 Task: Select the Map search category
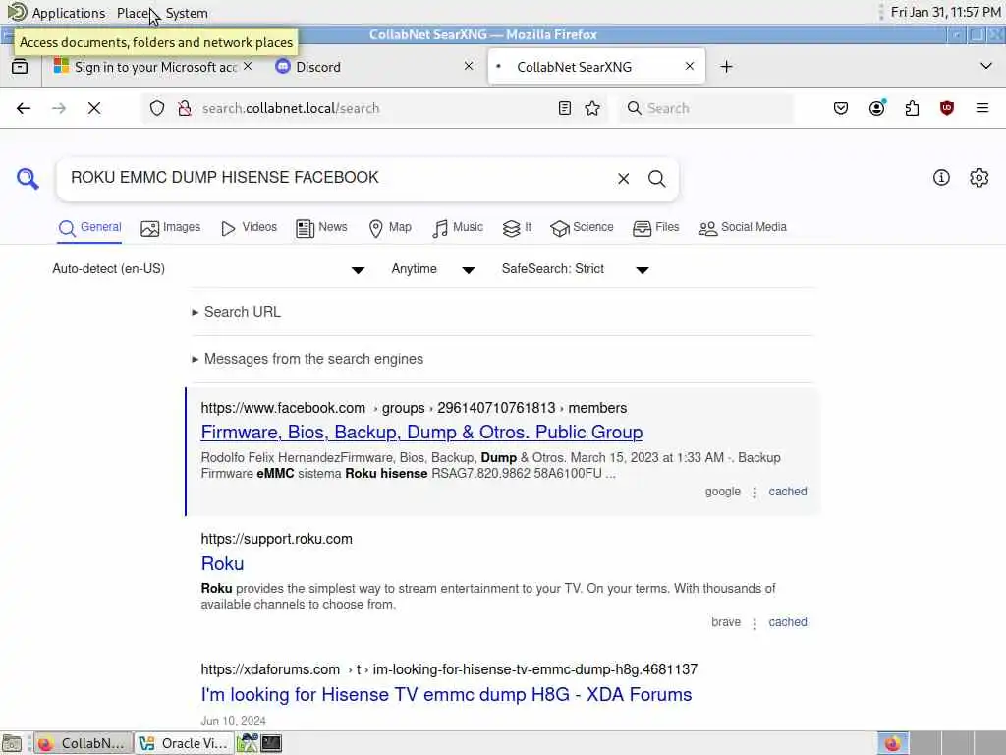click(x=389, y=228)
